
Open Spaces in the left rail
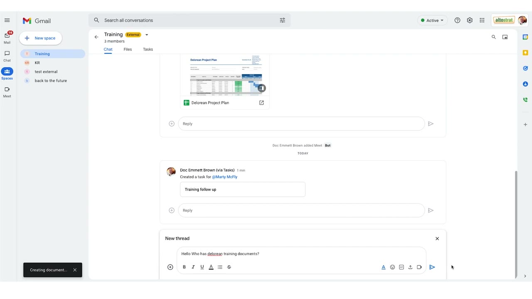[7, 74]
